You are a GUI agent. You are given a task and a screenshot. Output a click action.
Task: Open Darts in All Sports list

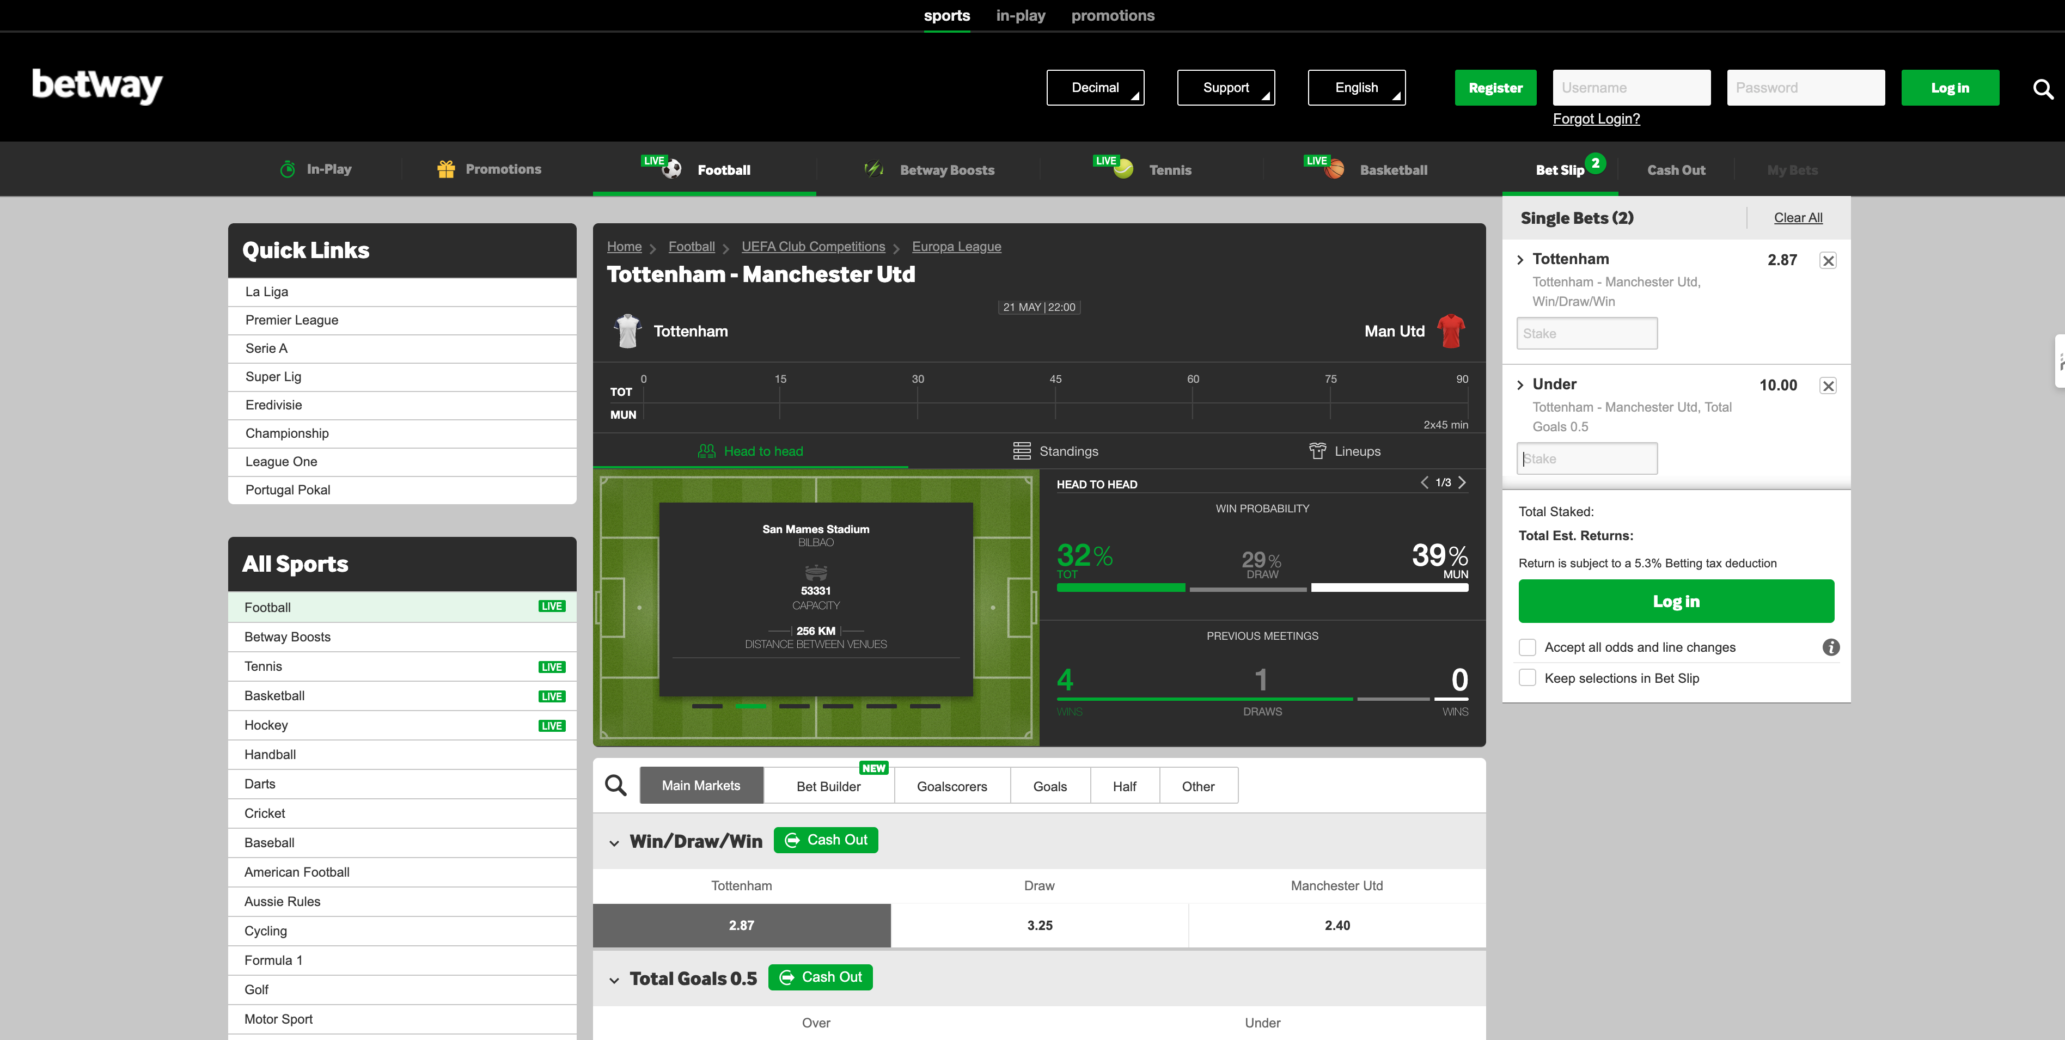402,784
